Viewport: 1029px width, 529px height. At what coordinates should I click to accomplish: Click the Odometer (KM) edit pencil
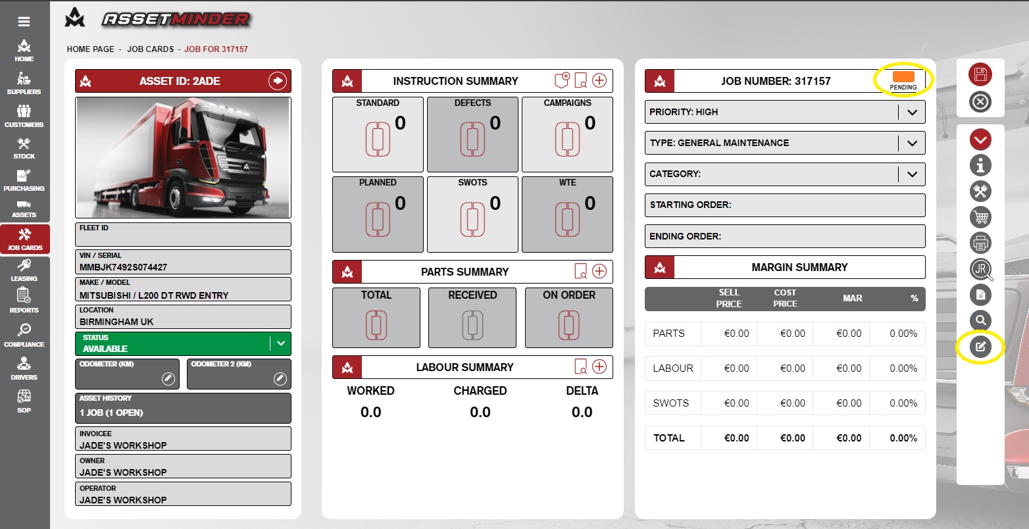click(x=168, y=378)
